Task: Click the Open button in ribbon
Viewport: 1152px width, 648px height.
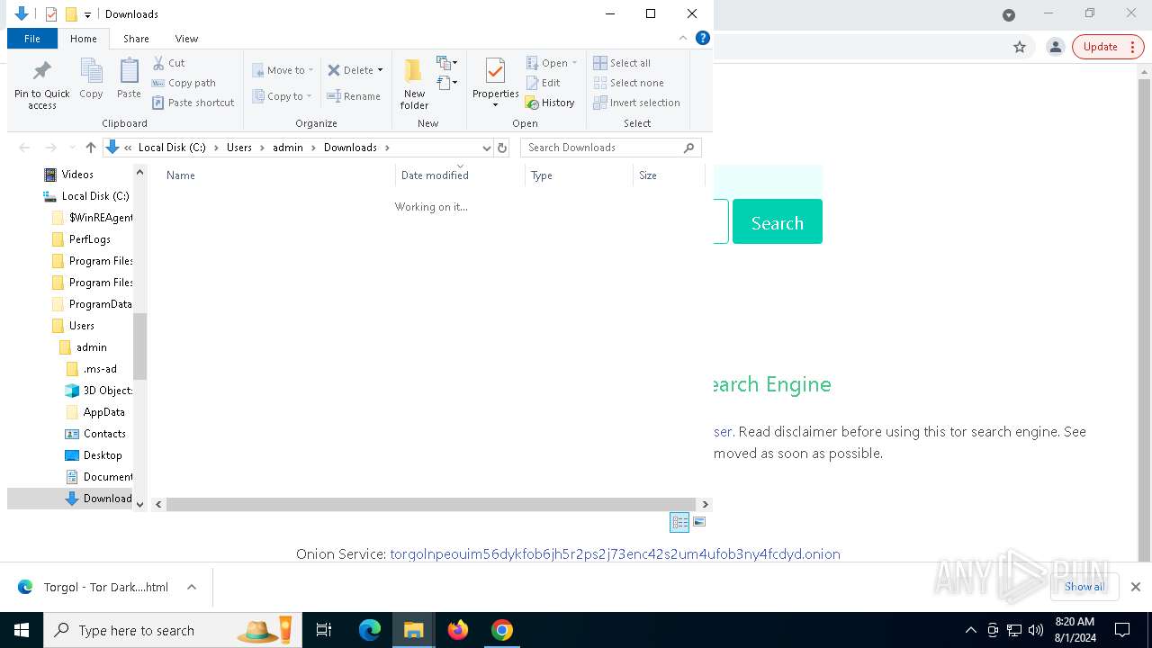Action: (551, 63)
